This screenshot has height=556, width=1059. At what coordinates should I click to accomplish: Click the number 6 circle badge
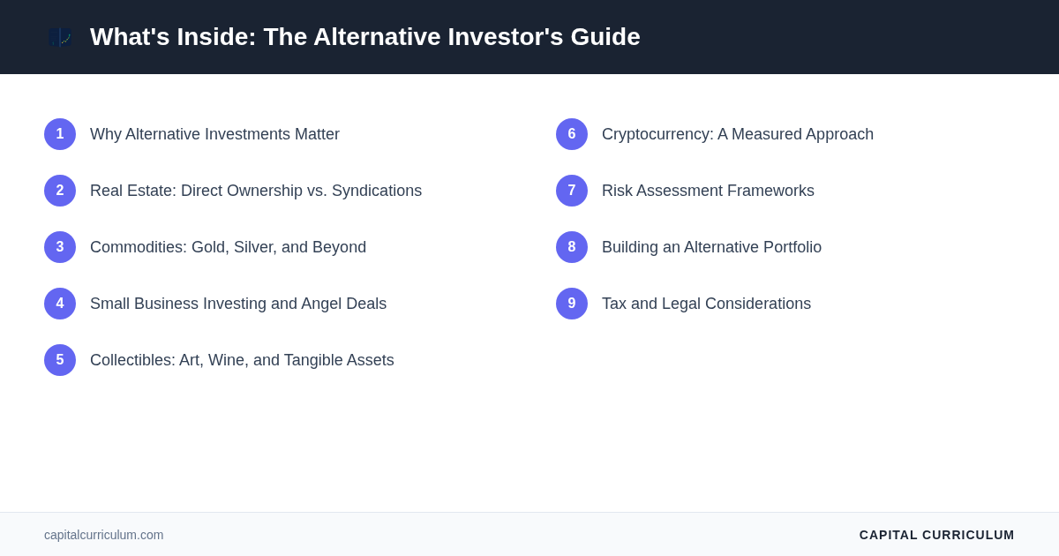pos(572,134)
